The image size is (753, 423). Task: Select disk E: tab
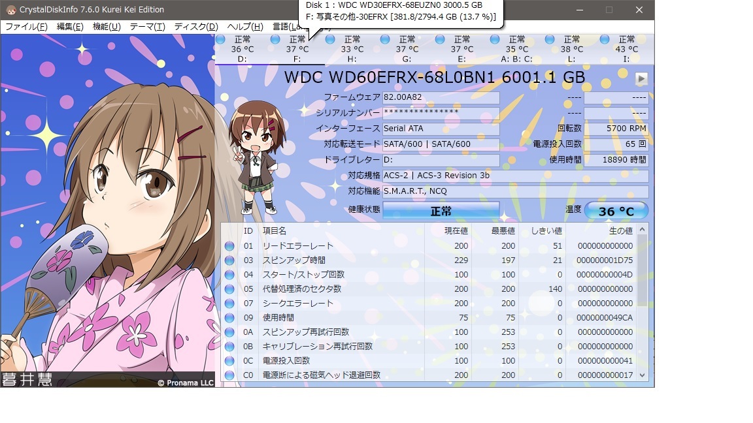[461, 49]
